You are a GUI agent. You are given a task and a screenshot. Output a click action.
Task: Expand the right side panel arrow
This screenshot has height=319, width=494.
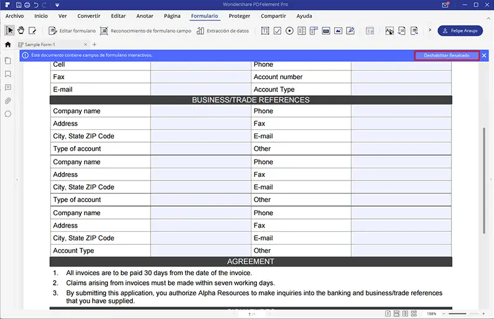point(491,179)
